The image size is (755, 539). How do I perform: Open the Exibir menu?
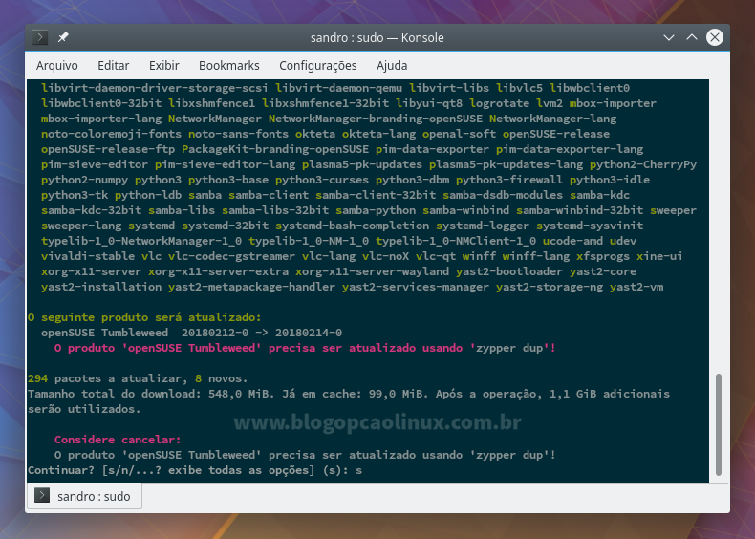click(x=163, y=66)
